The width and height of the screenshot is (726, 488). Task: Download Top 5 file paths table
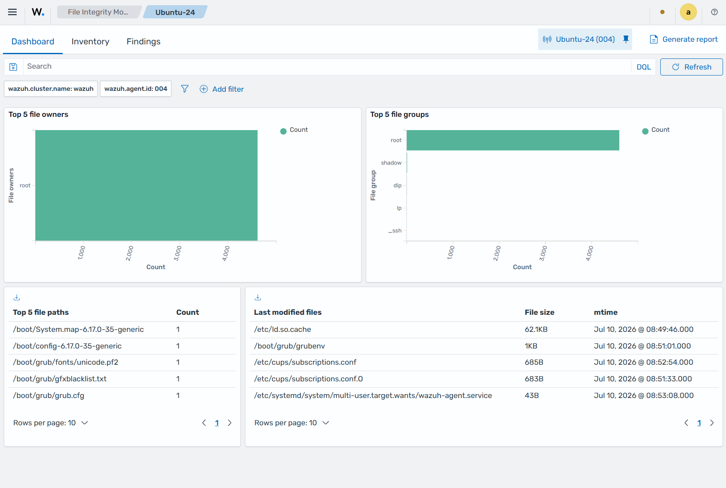point(17,297)
